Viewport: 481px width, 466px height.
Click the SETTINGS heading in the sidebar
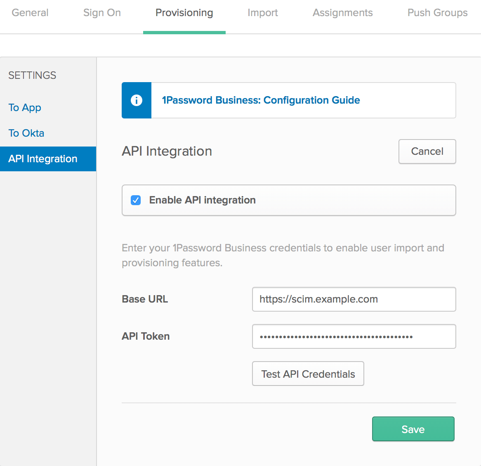click(x=32, y=75)
